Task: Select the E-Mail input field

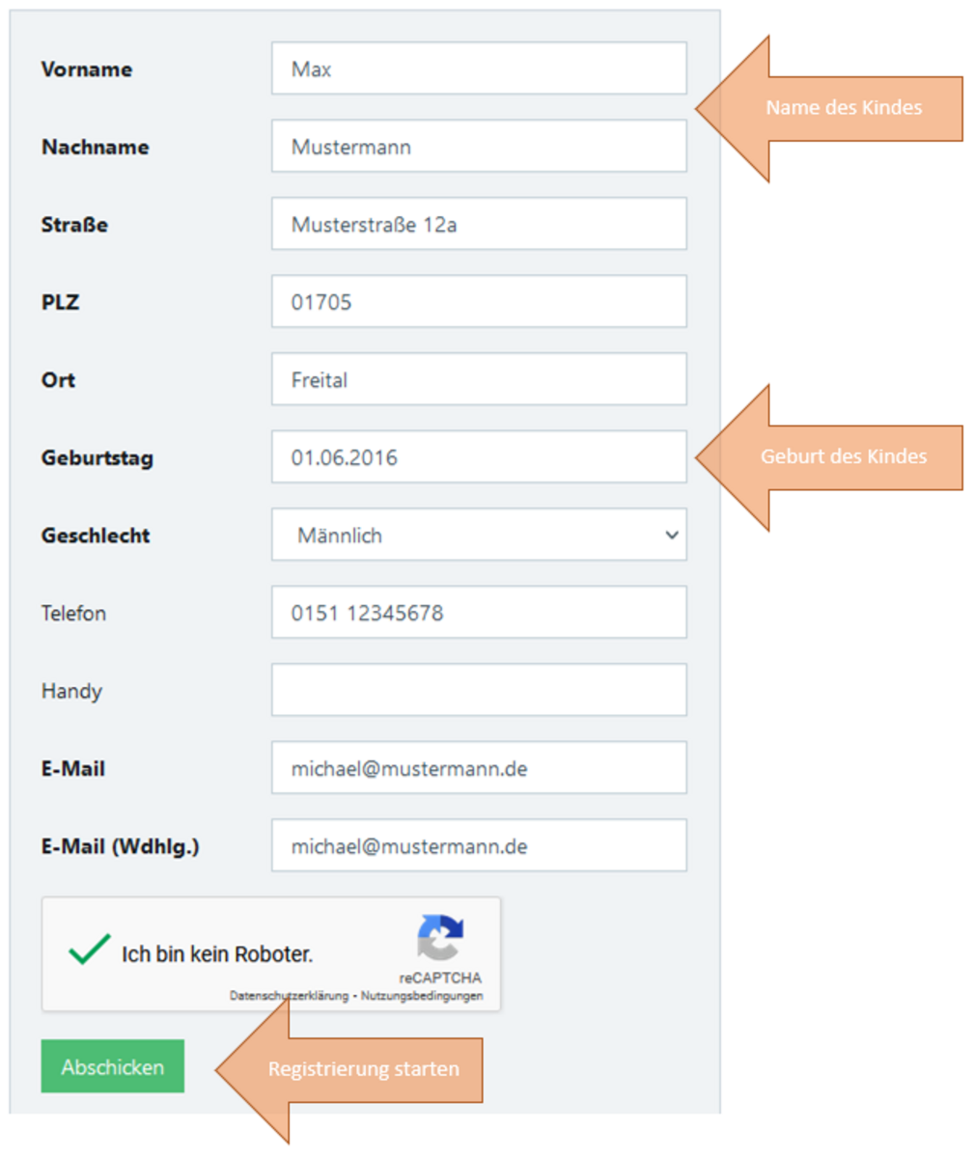Action: [479, 768]
